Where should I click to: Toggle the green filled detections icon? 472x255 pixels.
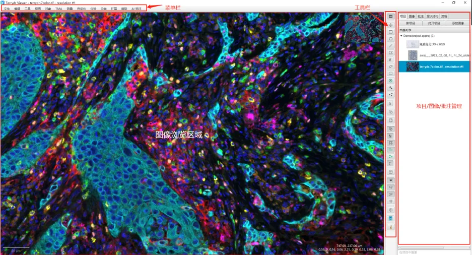[391, 157]
